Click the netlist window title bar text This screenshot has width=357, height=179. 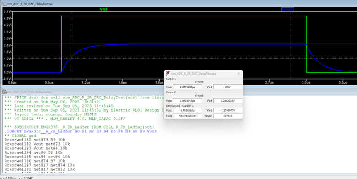click(30, 92)
